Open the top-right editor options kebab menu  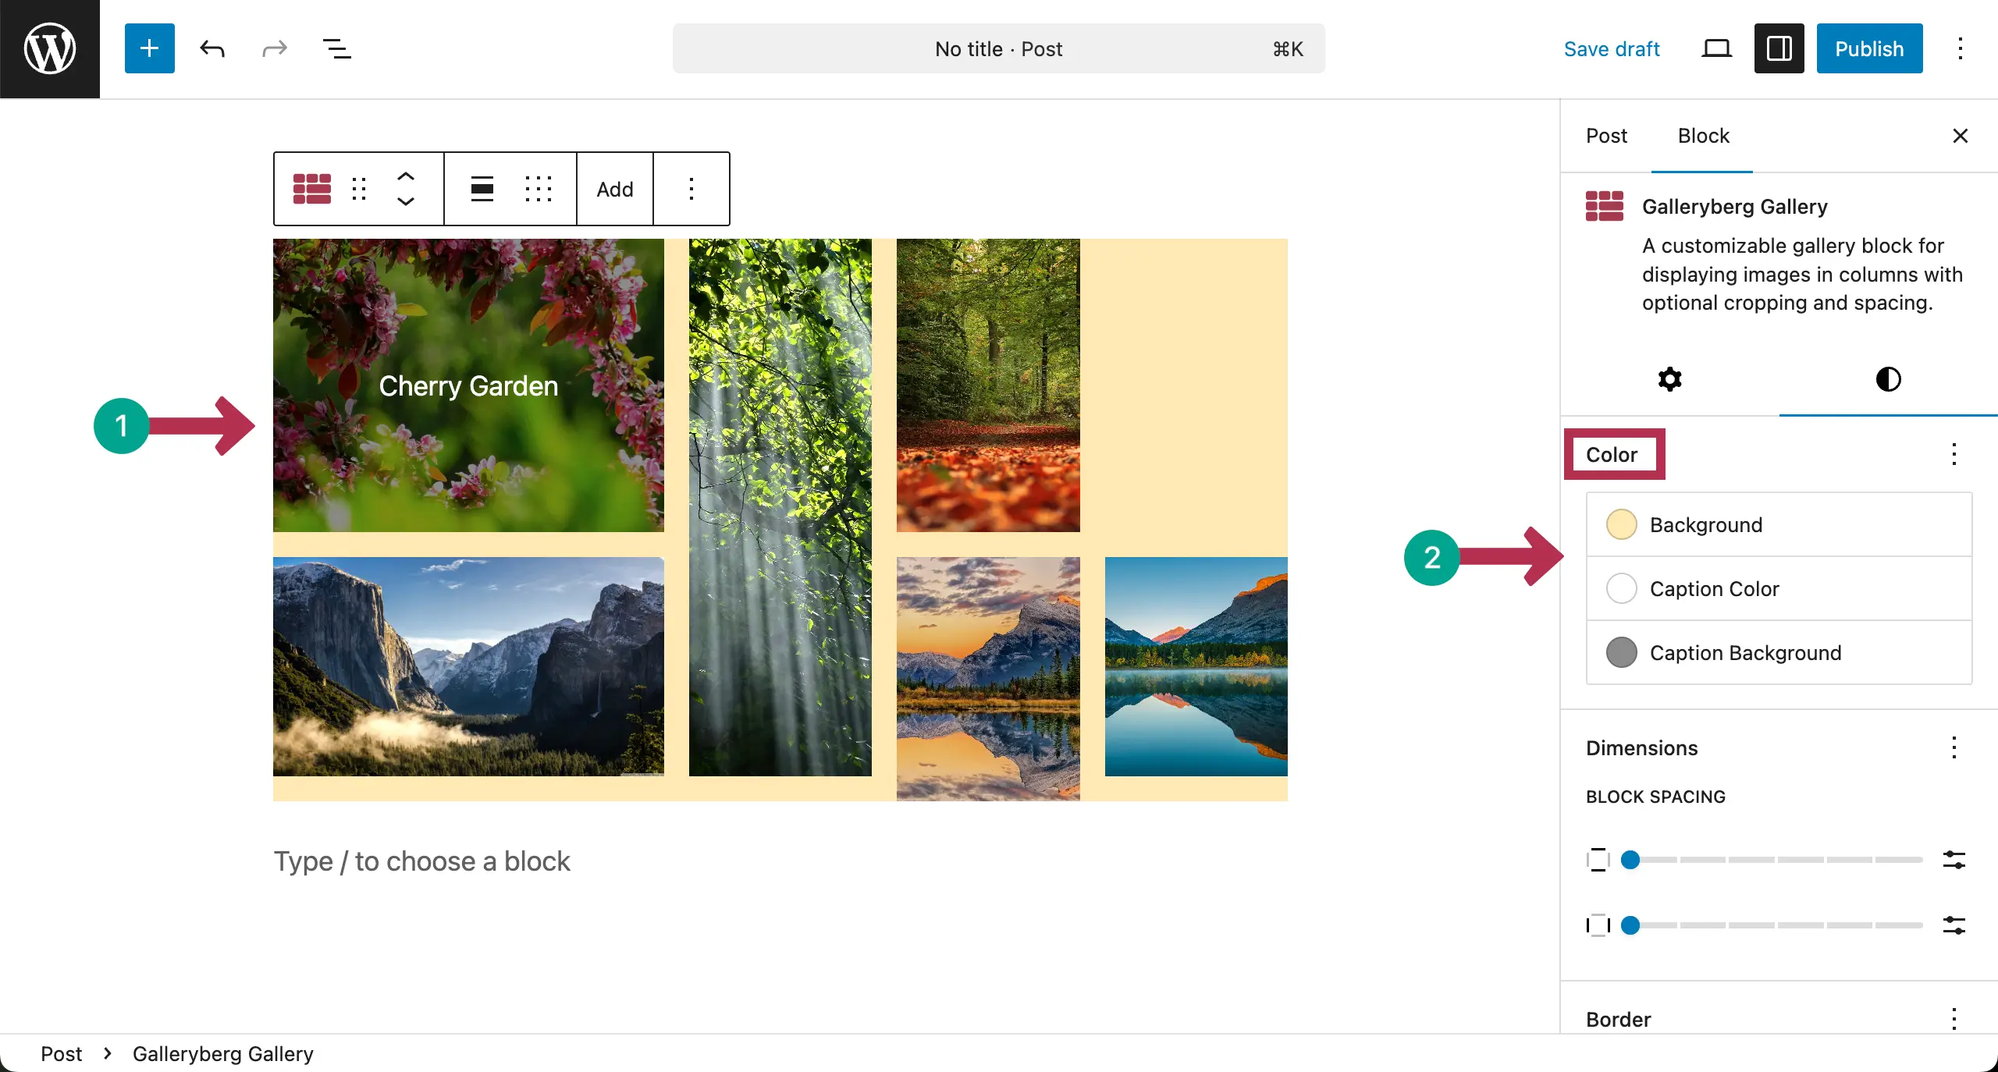click(x=1960, y=48)
